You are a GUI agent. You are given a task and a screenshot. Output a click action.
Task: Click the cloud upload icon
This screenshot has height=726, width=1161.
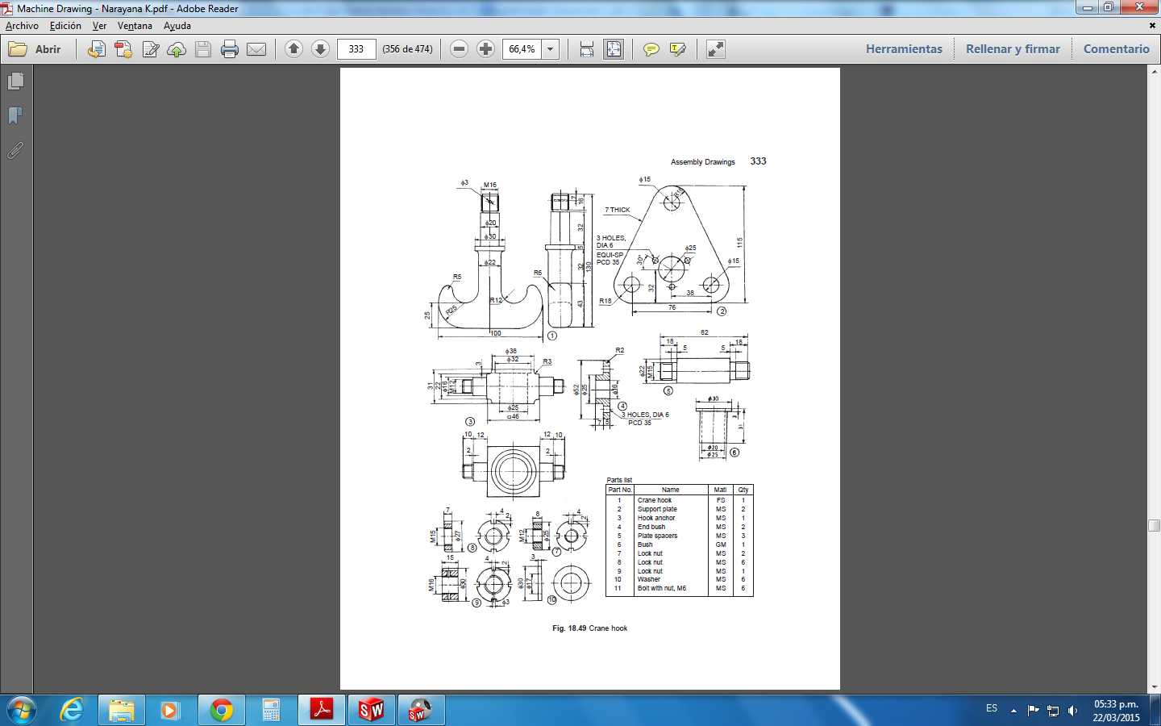pyautogui.click(x=177, y=49)
